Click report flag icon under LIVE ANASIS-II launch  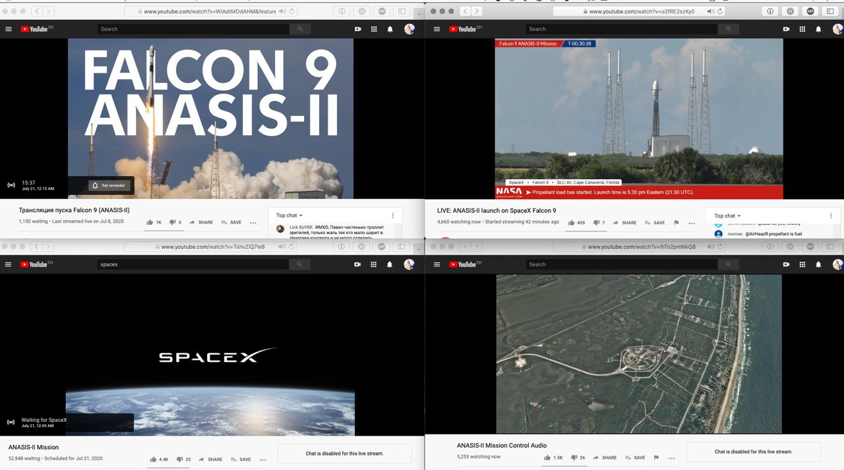(676, 223)
